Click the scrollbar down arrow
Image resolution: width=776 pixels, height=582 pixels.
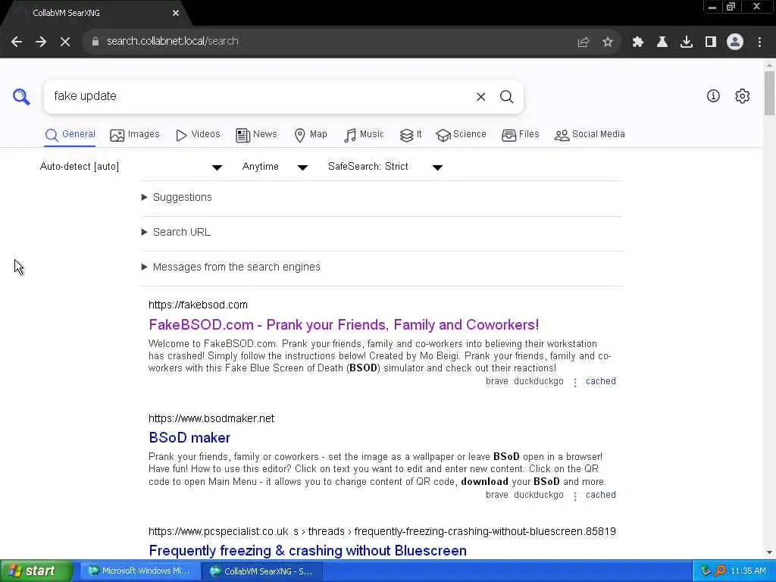[769, 552]
